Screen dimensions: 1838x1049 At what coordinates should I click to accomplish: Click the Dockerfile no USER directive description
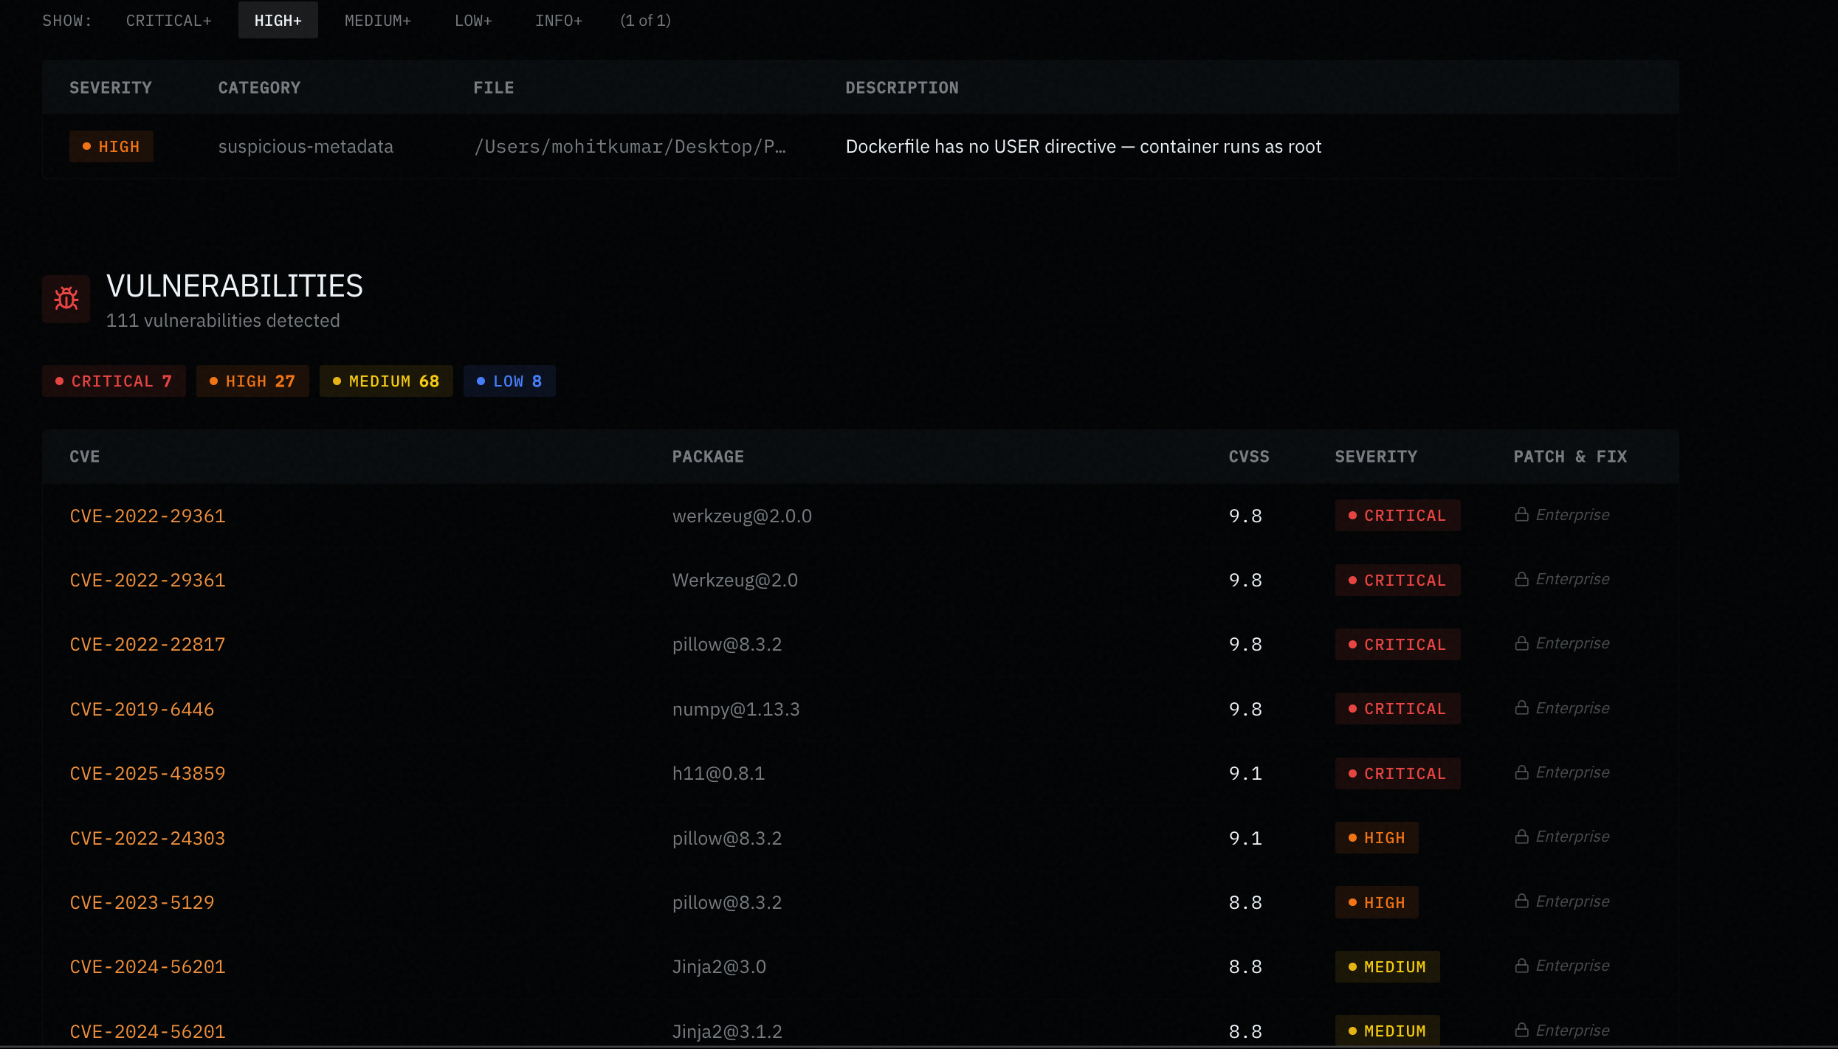tap(1084, 147)
